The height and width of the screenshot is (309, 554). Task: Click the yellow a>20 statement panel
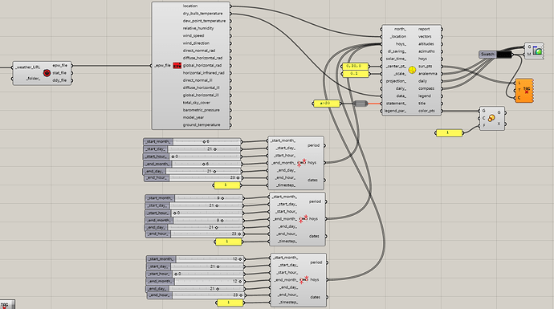327,104
